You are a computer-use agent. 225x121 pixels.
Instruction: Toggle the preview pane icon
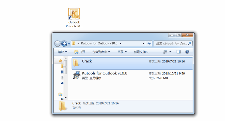(x=178, y=52)
